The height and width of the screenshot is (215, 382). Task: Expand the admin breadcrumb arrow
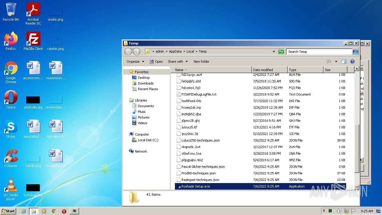(166, 51)
